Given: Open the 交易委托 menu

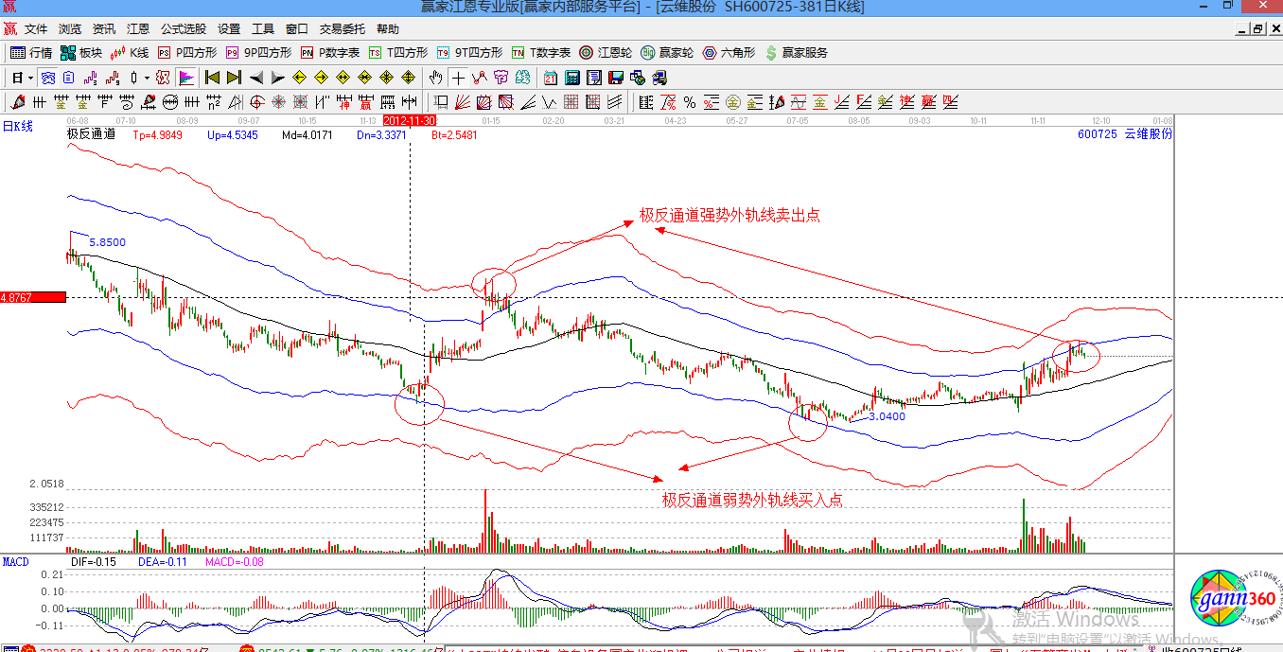Looking at the screenshot, I should (343, 29).
